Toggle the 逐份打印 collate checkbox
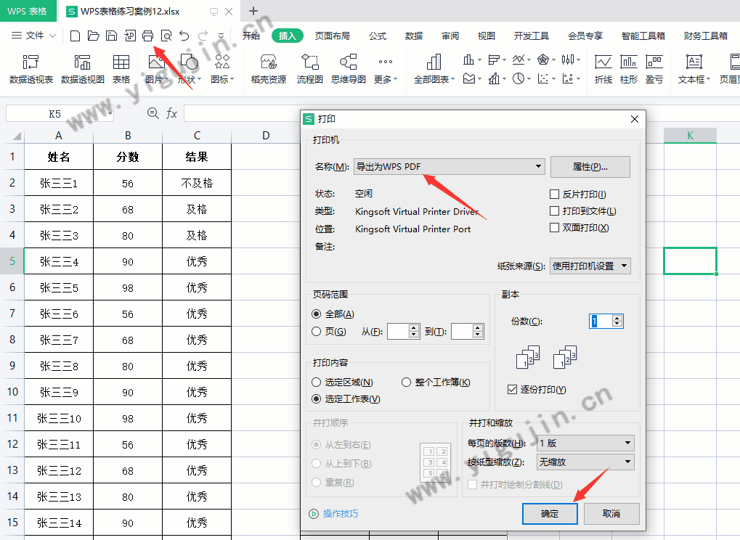740x540 pixels. pos(512,390)
